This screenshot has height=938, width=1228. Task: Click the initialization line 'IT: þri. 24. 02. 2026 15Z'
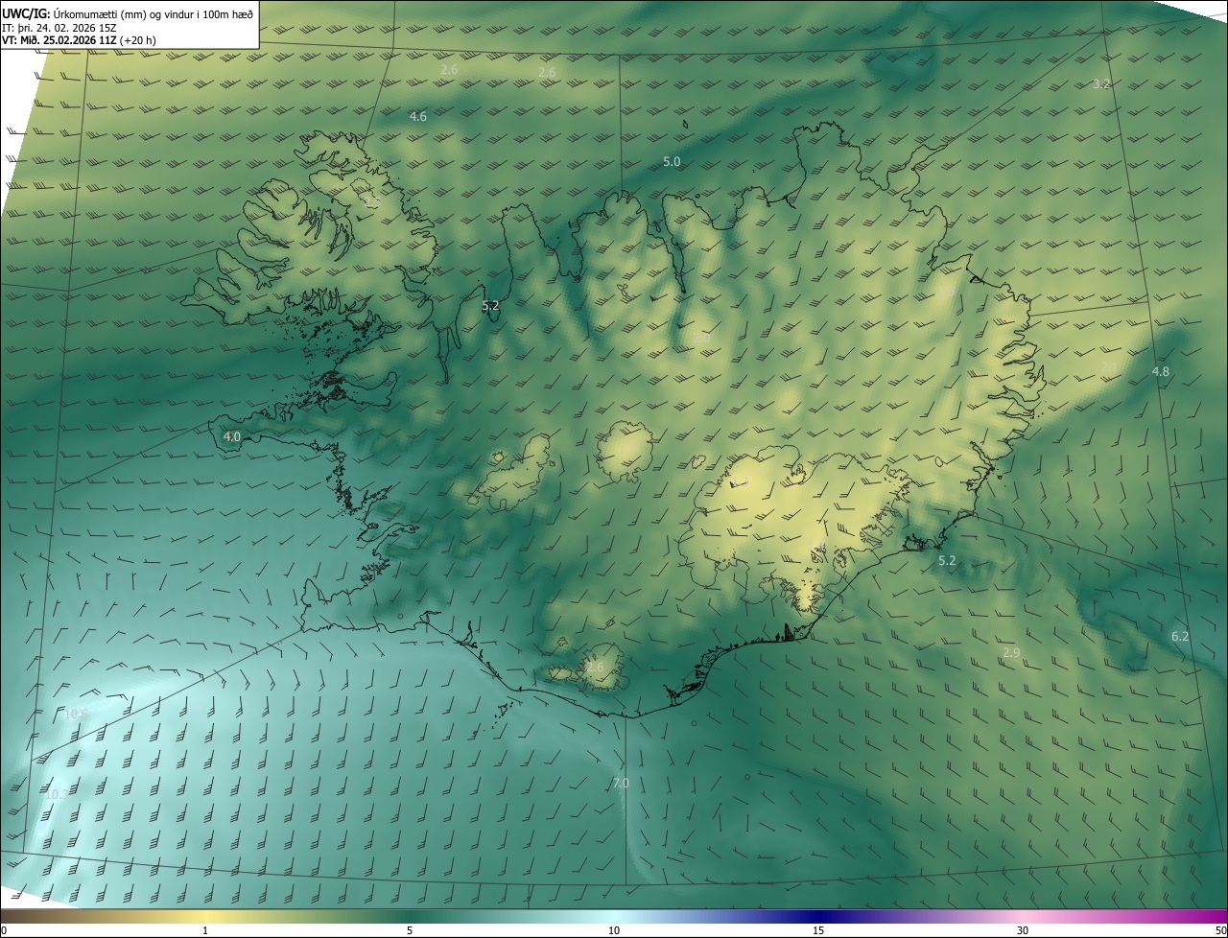click(x=59, y=27)
